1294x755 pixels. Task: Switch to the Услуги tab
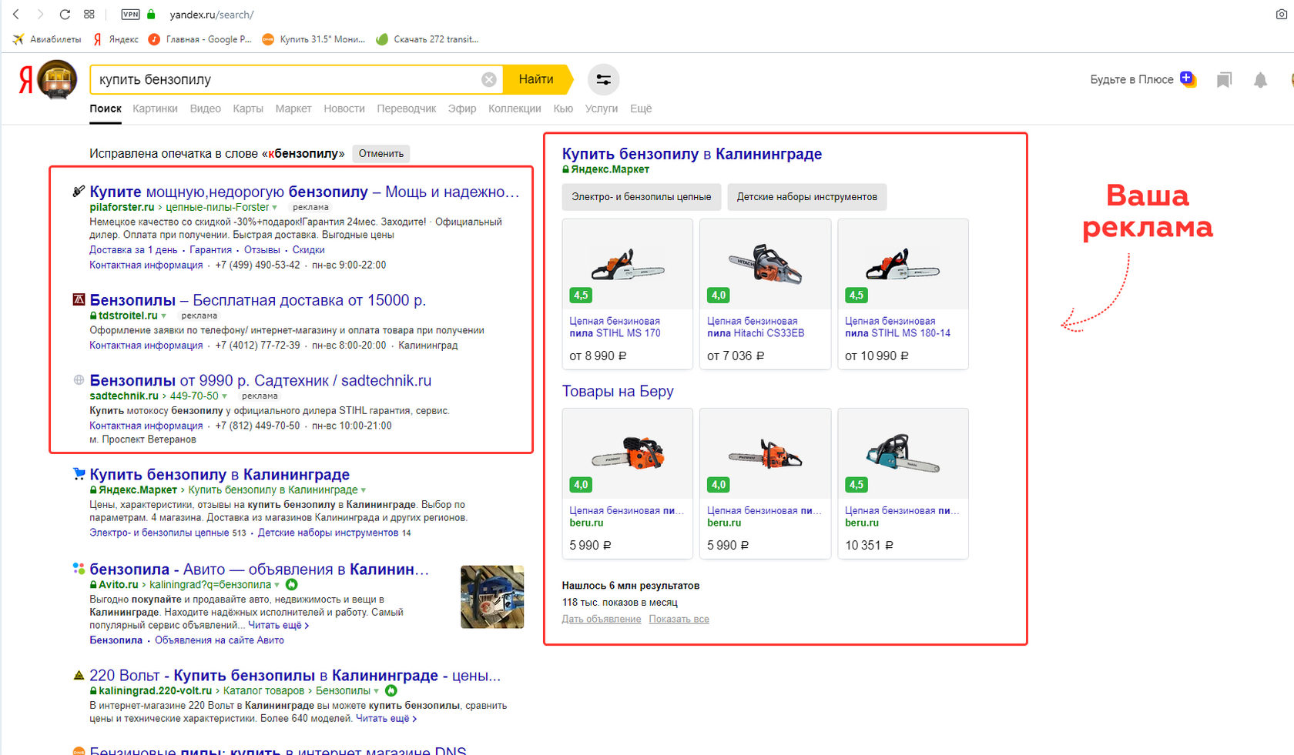pyautogui.click(x=602, y=109)
